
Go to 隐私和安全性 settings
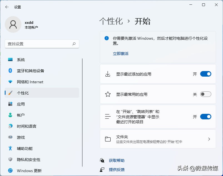pyautogui.click(x=42, y=159)
